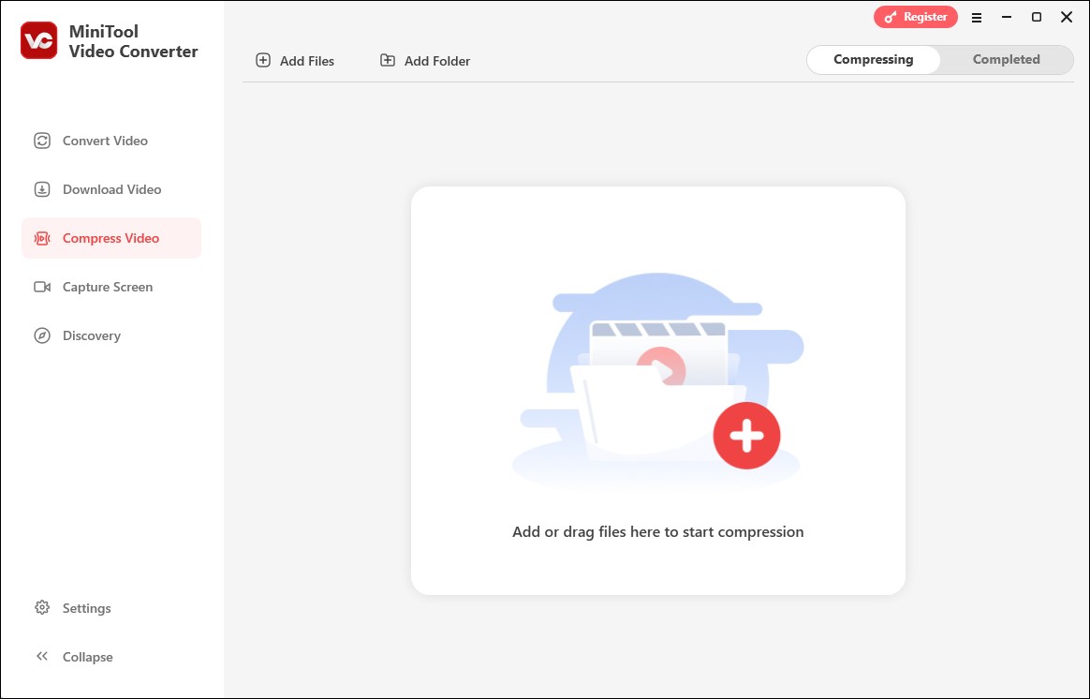Click the Register label text
The width and height of the screenshot is (1090, 699).
[925, 17]
